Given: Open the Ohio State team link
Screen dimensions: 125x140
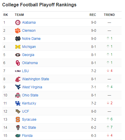Looking at the screenshot, I should (x=30, y=95).
